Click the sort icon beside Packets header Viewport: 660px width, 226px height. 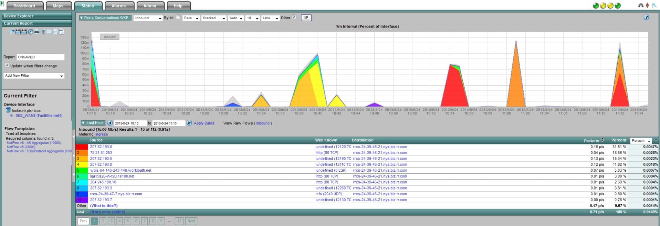[602, 140]
